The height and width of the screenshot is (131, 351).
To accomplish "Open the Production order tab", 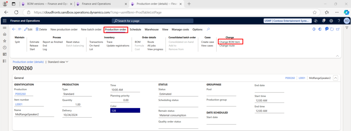I will [116, 29].
